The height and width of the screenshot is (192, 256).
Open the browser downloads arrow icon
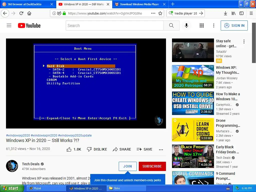pyautogui.click(x=225, y=13)
